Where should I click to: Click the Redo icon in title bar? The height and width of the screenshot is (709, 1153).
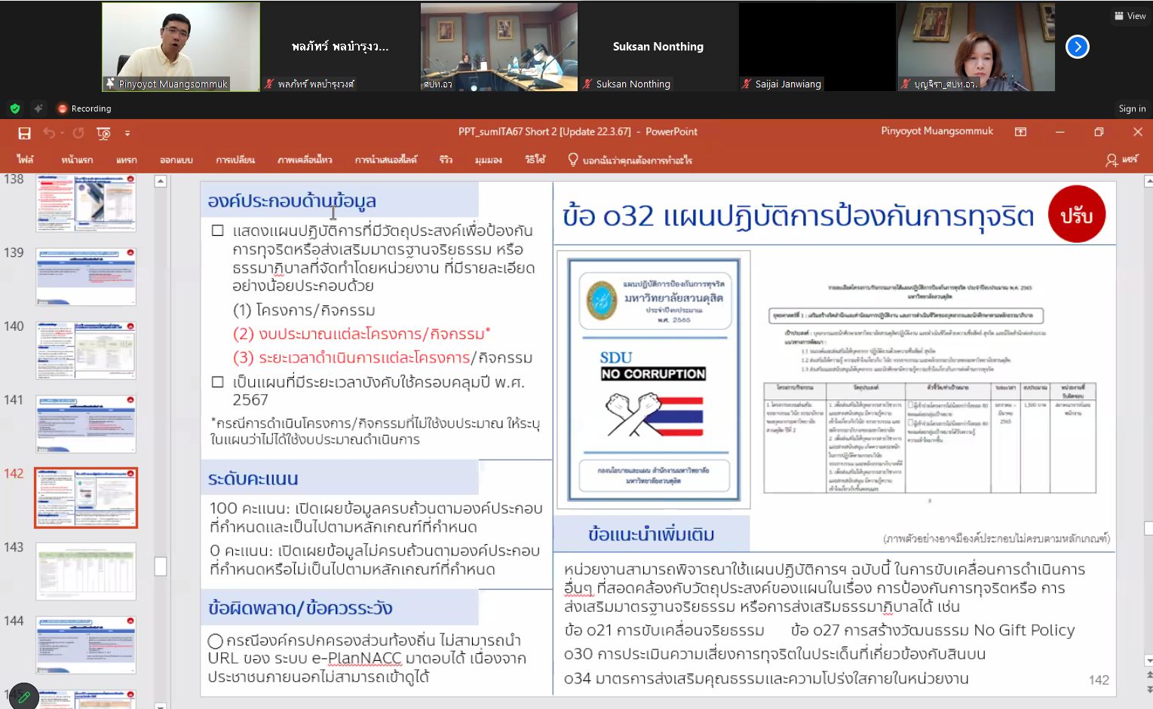(78, 133)
